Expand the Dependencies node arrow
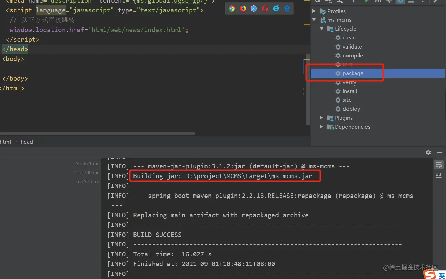The image size is (446, 279). point(321,127)
